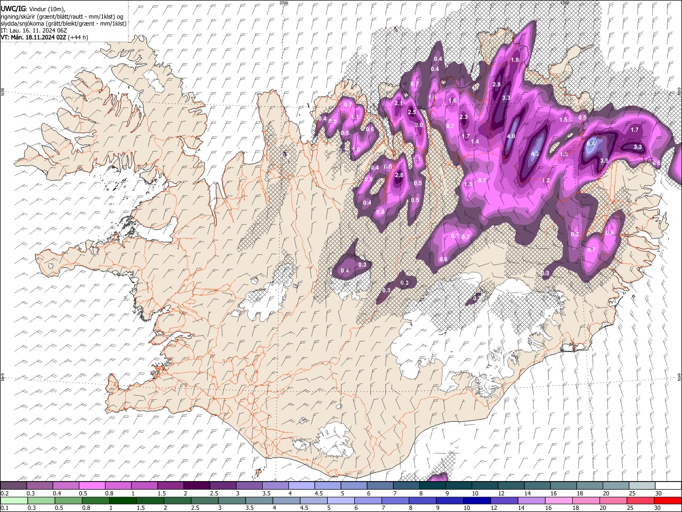Click the 0.2 legend scale label
The image size is (682, 512).
[4, 493]
